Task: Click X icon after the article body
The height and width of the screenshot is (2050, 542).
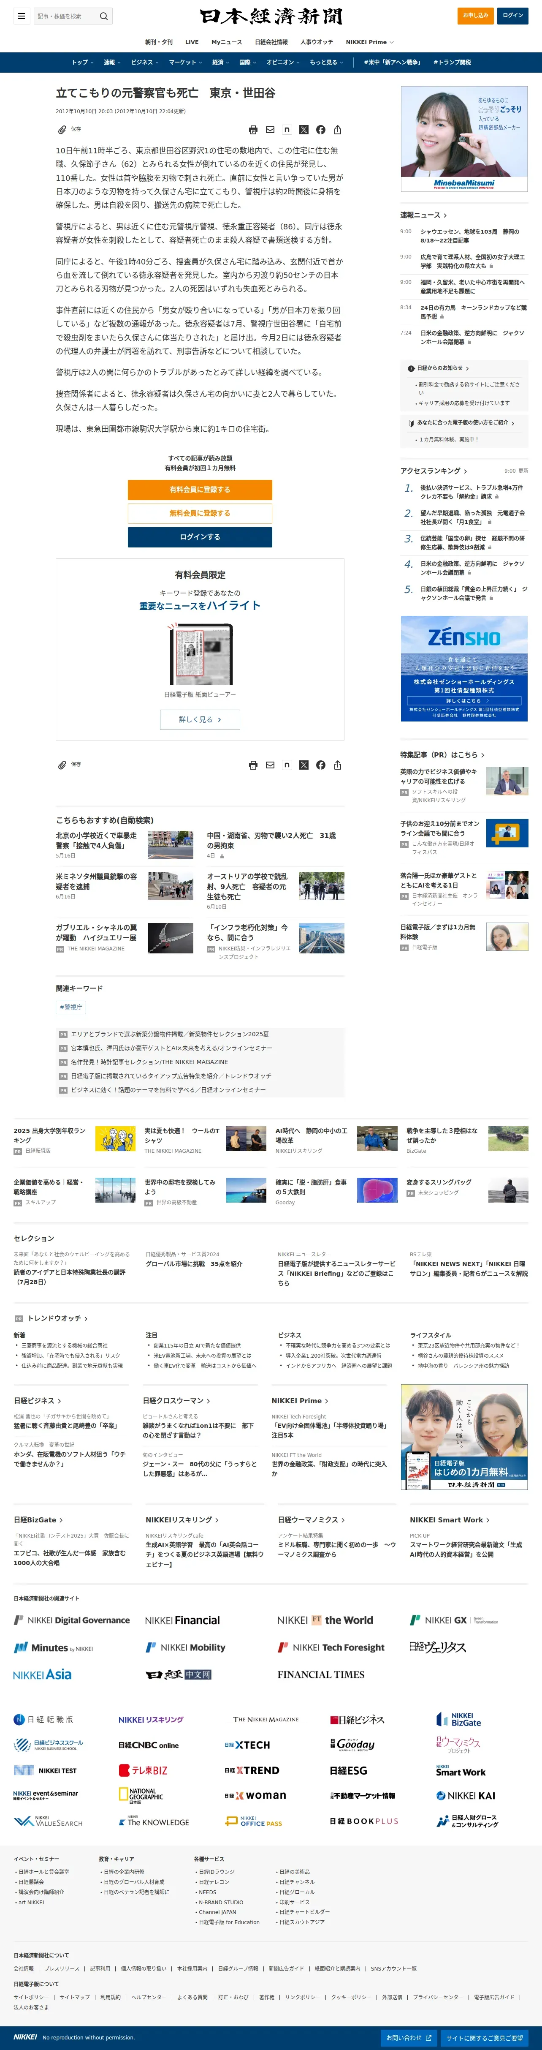Action: click(x=304, y=765)
